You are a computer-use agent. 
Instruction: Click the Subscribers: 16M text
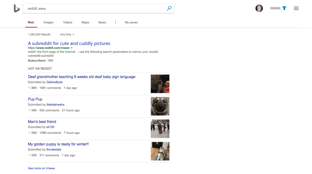[41, 60]
